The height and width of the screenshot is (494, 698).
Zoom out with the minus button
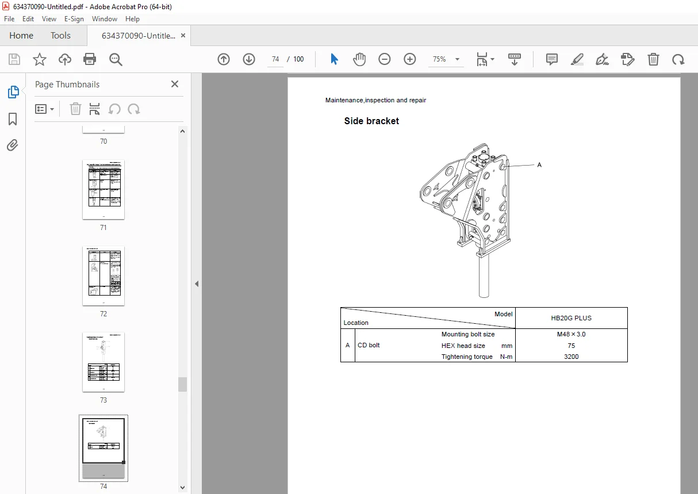point(385,59)
